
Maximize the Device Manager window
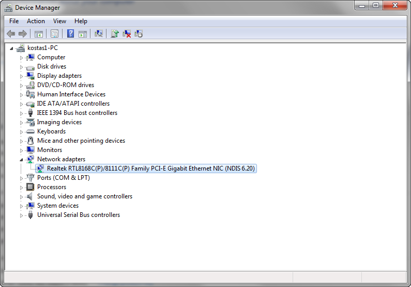point(376,6)
